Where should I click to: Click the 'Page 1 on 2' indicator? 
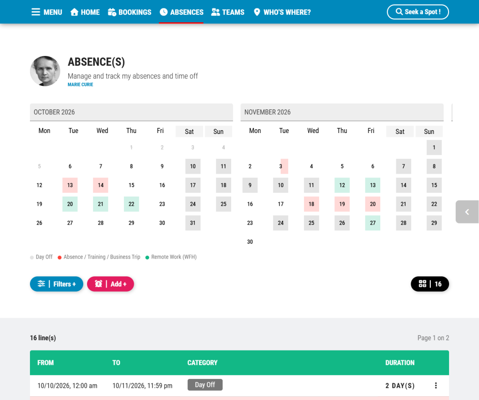pos(433,338)
